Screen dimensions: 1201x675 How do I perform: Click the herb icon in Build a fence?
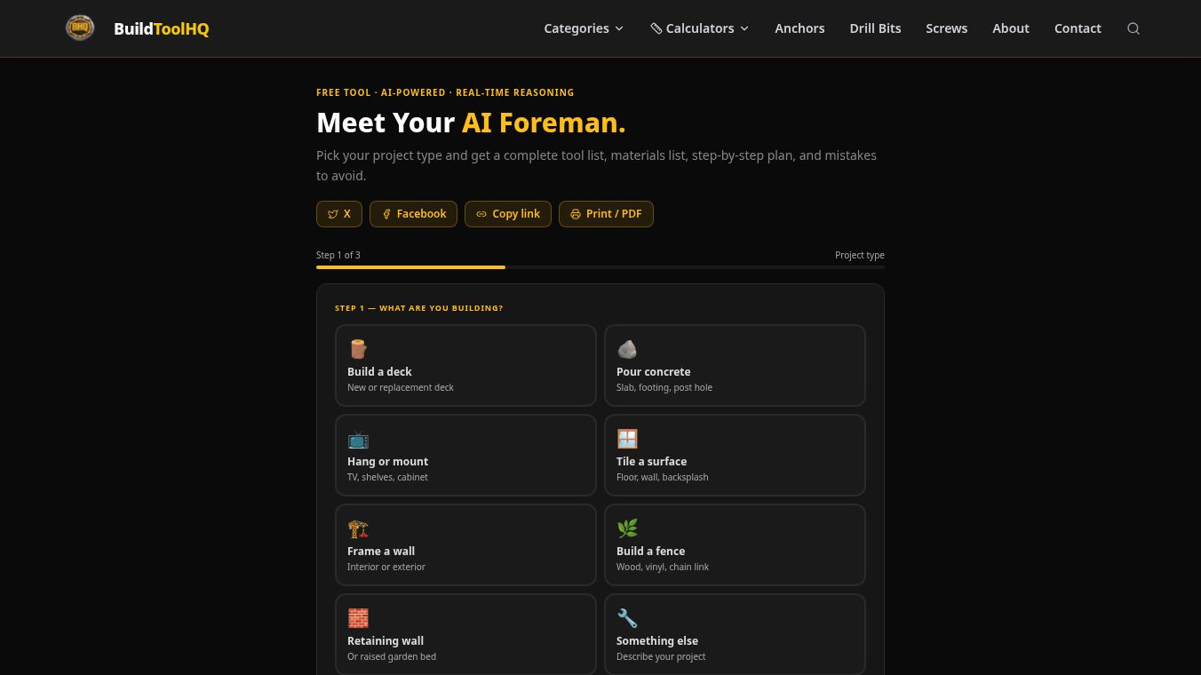pyautogui.click(x=627, y=528)
